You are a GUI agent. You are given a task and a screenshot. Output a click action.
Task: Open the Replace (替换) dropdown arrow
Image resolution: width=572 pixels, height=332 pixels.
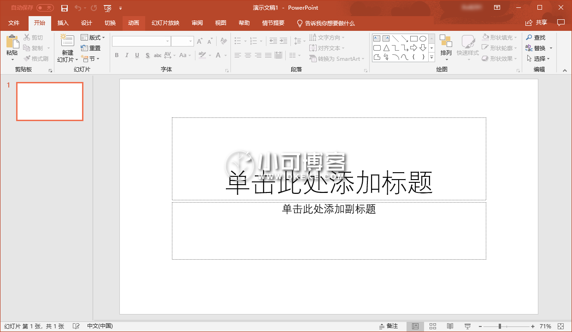pyautogui.click(x=551, y=48)
